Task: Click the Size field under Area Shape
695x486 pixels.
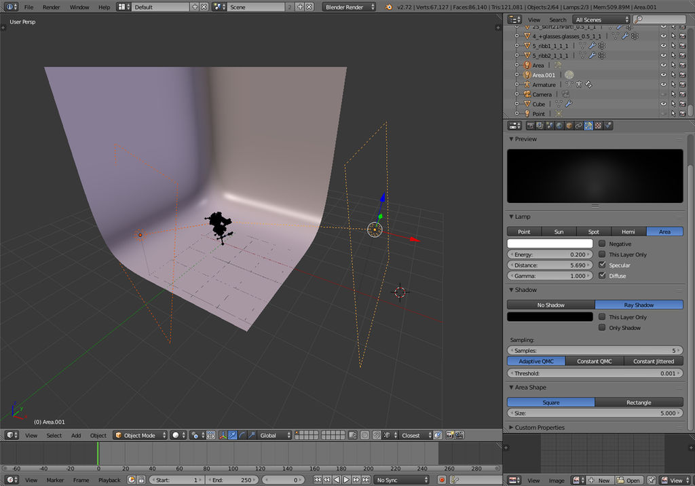Action: [x=595, y=413]
